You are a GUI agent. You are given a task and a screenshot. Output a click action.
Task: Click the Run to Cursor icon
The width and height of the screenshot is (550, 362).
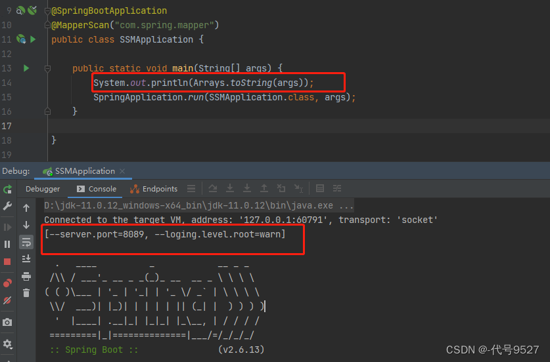[298, 188]
